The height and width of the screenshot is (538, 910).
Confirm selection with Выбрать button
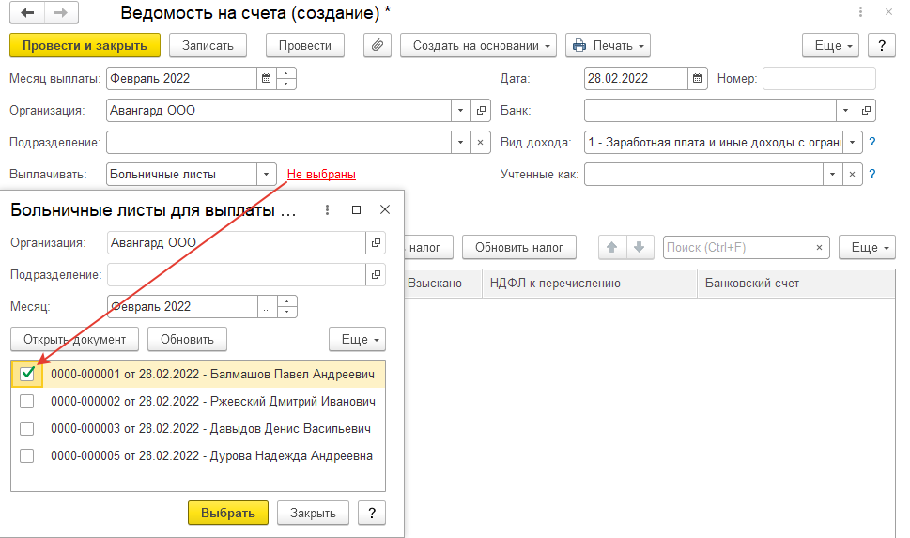click(x=228, y=513)
